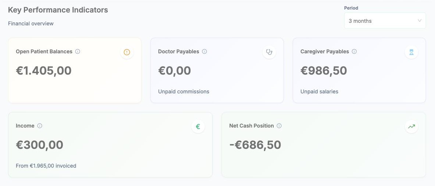Click the caregiver nurse icon
435x186 pixels.
411,52
